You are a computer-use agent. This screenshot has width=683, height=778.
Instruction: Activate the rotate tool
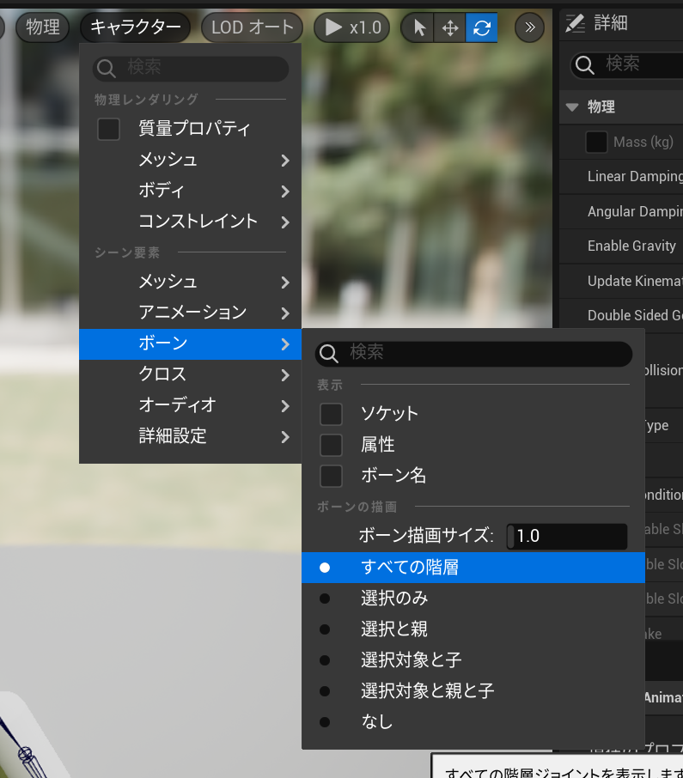point(481,27)
